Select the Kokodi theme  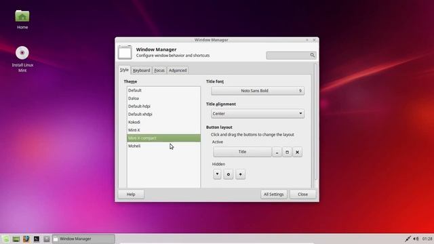163,122
